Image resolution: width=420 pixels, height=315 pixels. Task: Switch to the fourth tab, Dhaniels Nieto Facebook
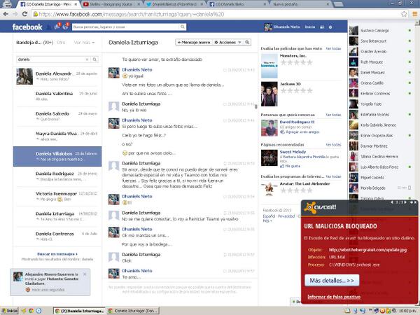pos(238,4)
